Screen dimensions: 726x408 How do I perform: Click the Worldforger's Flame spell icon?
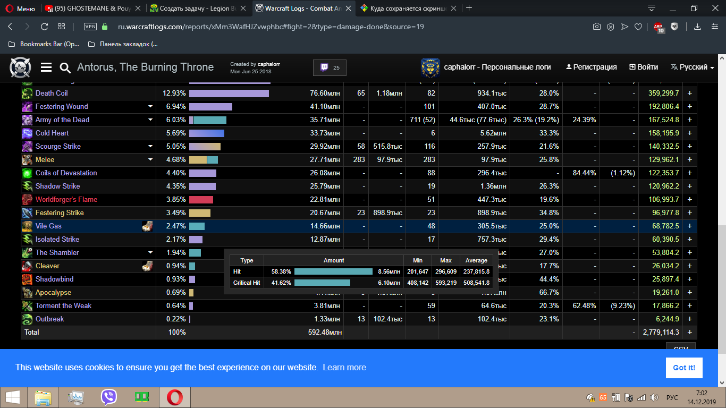[27, 200]
